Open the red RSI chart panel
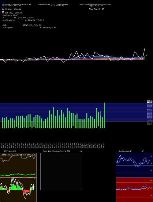This screenshot has width=153, height=202. point(134,190)
